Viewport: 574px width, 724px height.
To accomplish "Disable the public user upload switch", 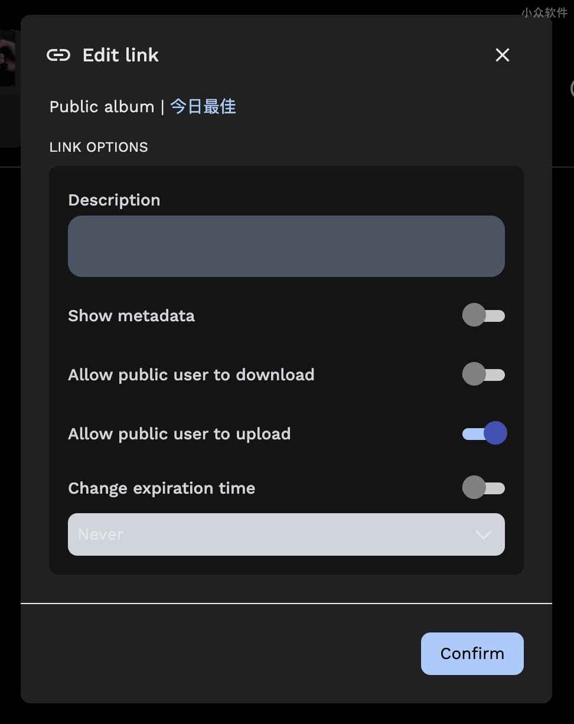I will [484, 433].
